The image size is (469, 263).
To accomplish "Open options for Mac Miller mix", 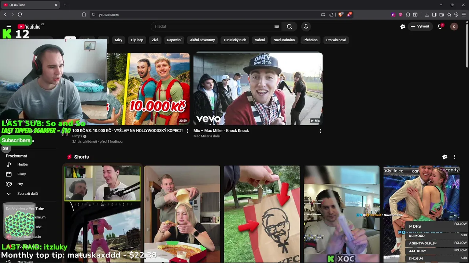I will (x=321, y=131).
